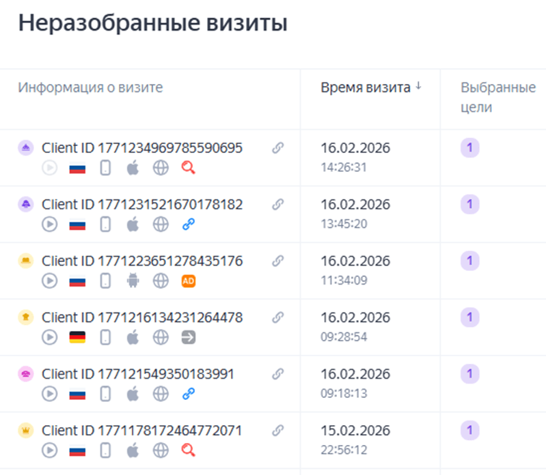Click the link icon beside Client ID 177121549350183991
546x475 pixels.
[277, 374]
